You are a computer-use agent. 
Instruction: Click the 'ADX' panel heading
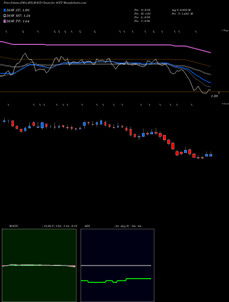[x=87, y=226]
